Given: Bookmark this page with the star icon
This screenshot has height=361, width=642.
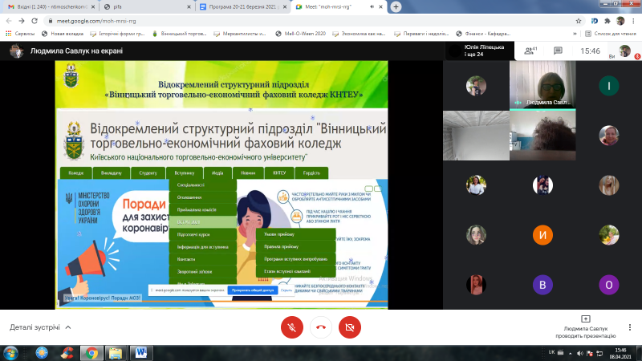Looking at the screenshot, I should 579,21.
